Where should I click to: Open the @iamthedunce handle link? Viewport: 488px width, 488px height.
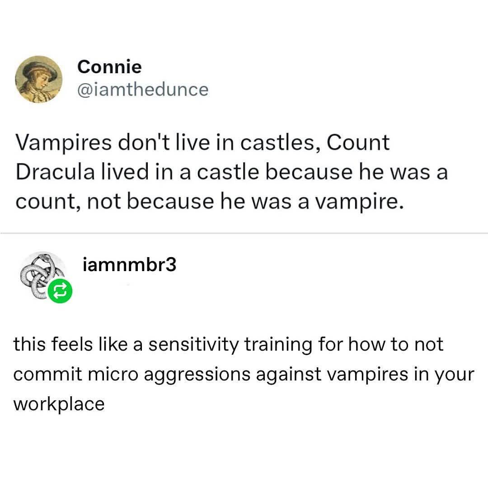[143, 89]
